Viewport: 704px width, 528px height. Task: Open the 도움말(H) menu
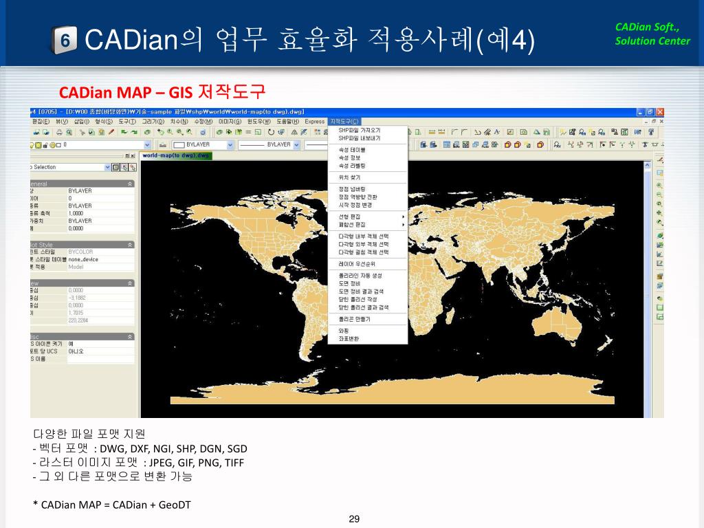point(287,121)
